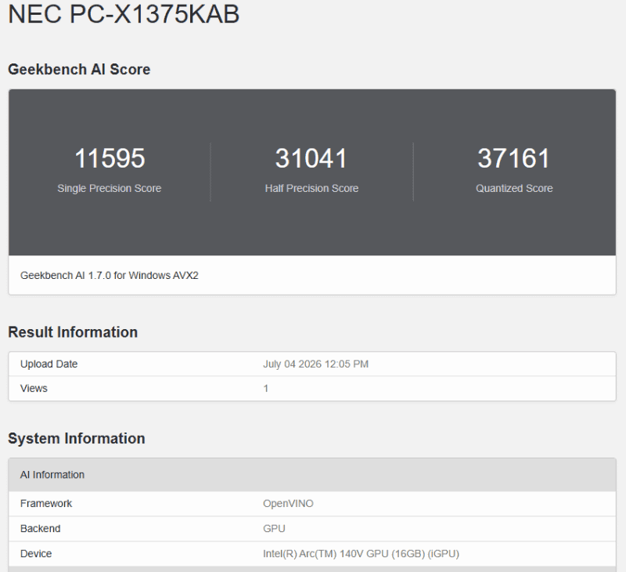The width and height of the screenshot is (626, 572).
Task: Click the AI Information table header
Action: click(x=312, y=475)
